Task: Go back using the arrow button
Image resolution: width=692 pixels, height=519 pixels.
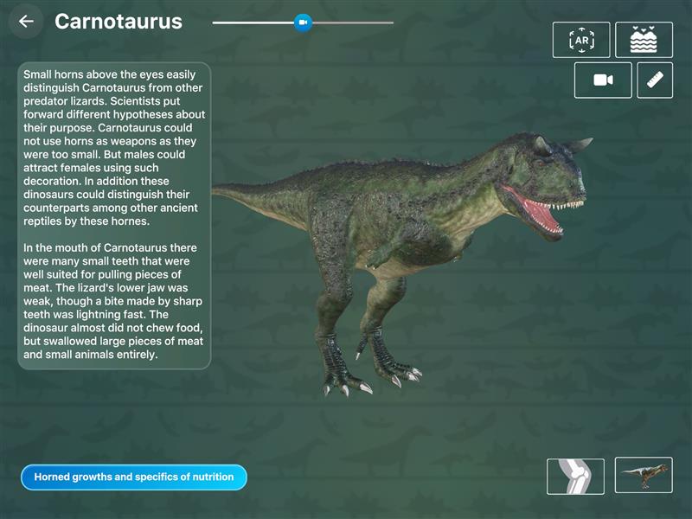Action: pos(26,21)
